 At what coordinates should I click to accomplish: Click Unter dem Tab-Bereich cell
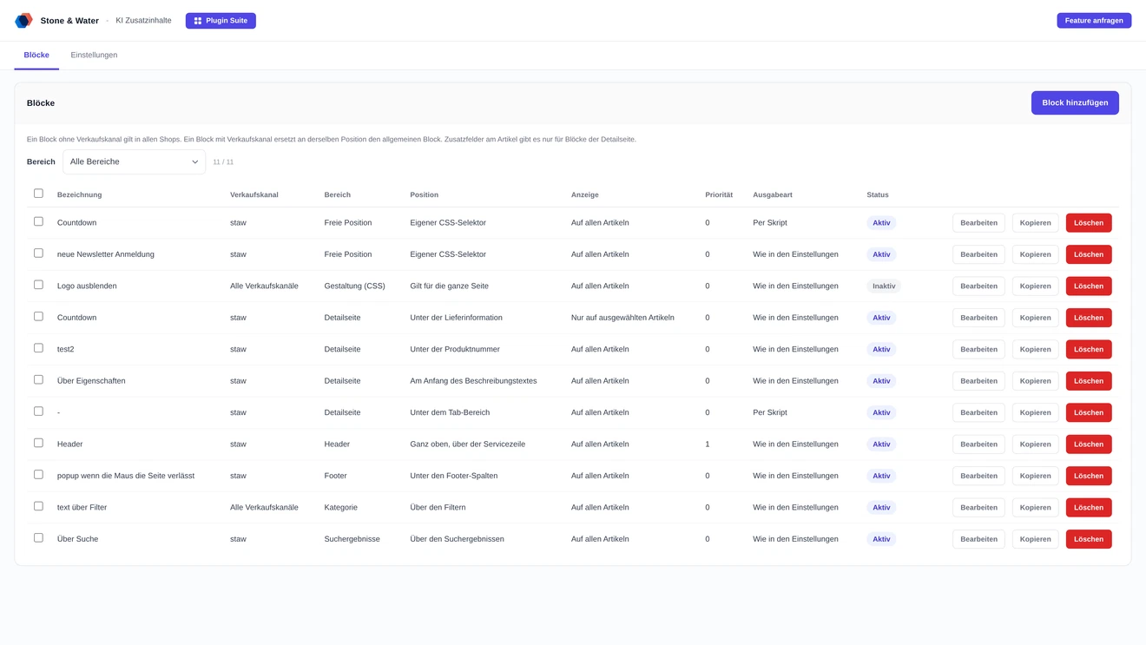pyautogui.click(x=450, y=412)
